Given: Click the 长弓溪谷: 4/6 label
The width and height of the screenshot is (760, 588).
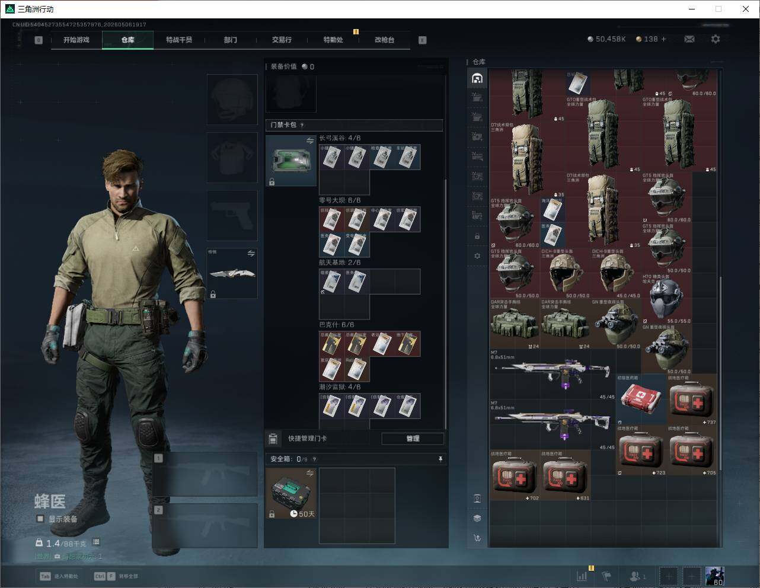Looking at the screenshot, I should click(340, 138).
